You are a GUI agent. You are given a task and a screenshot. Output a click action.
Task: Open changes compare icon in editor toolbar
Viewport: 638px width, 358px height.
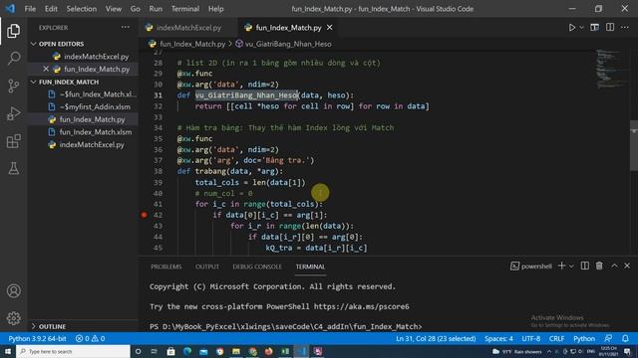594,28
